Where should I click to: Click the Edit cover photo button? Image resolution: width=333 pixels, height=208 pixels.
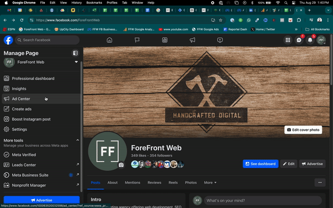tap(303, 130)
